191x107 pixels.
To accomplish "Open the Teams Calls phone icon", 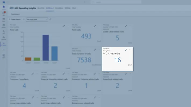I will pyautogui.click(x=4, y=31).
